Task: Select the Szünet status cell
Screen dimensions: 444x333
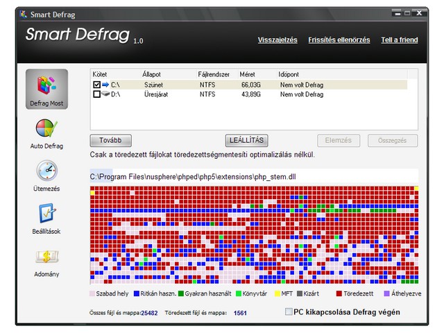Action: [x=153, y=85]
